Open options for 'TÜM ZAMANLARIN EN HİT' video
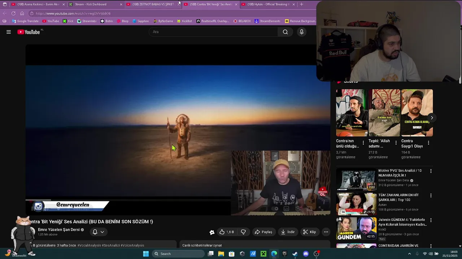The height and width of the screenshot is (259, 462). tap(431, 195)
